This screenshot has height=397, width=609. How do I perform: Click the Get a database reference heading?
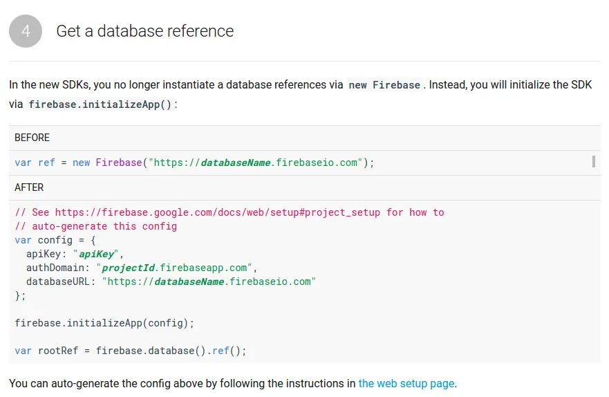tap(145, 31)
